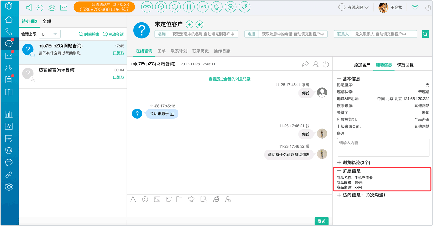Open 查看历史会话的消息记录 link
433x226 pixels.
click(x=230, y=79)
